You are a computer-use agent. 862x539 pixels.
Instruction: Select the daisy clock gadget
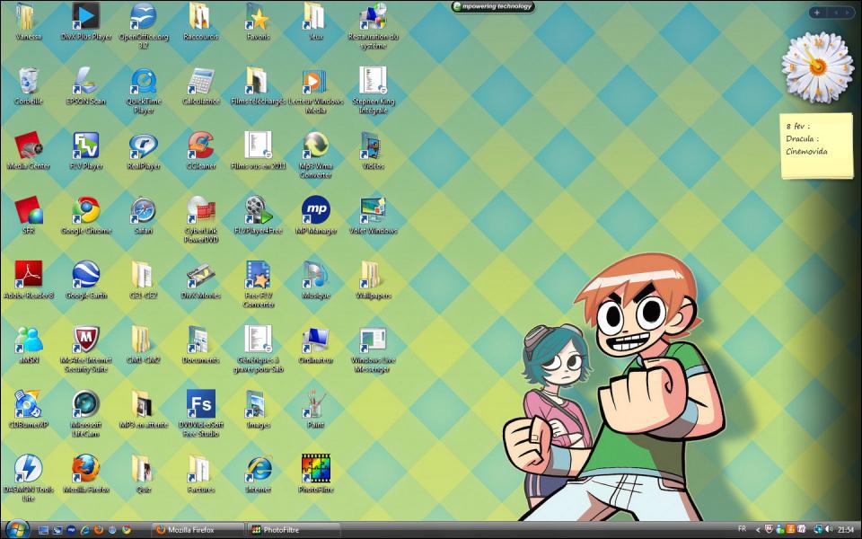[817, 67]
